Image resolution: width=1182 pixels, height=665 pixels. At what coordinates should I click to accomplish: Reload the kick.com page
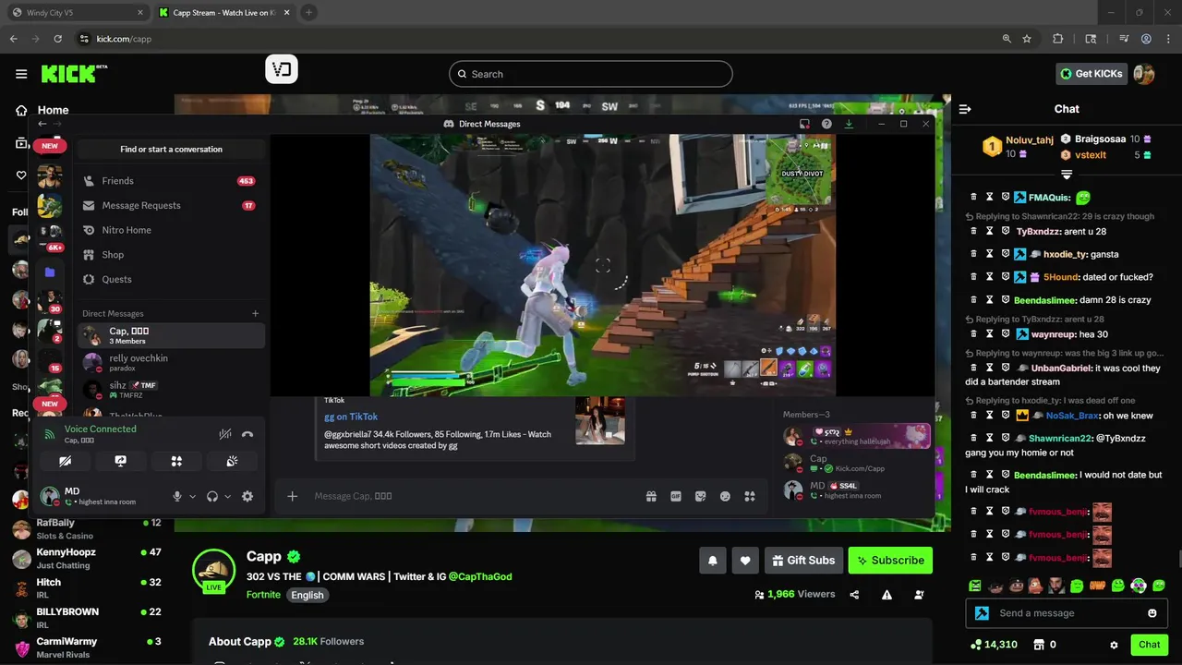point(58,39)
